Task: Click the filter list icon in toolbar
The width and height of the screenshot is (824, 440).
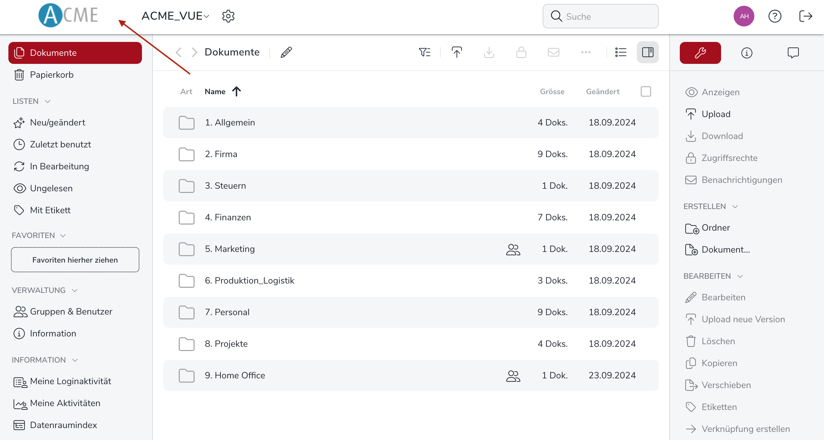Action: [x=425, y=52]
